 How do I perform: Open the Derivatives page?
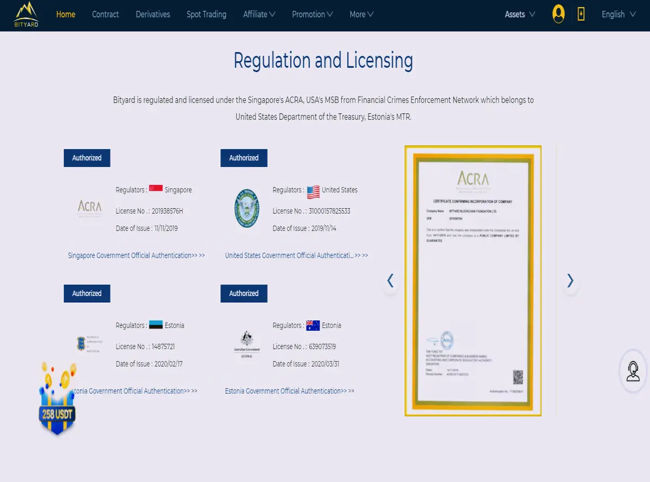[153, 15]
